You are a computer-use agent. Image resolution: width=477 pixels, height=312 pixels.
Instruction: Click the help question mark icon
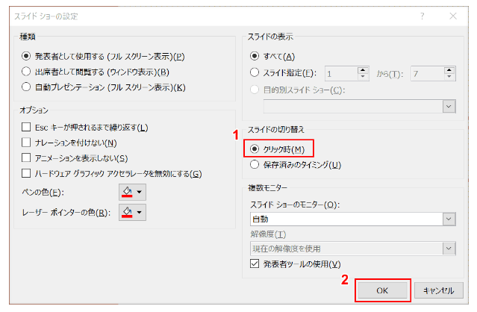423,15
